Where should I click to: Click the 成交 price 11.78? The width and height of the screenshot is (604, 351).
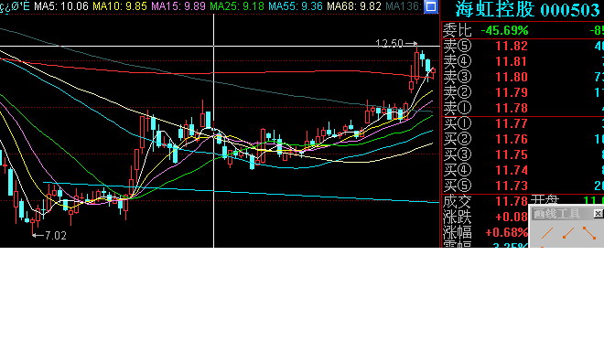pyautogui.click(x=512, y=201)
